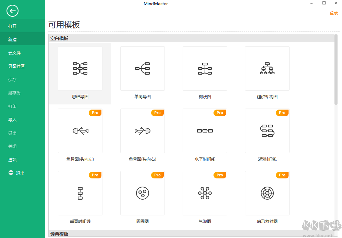The image size is (342, 238).
Task: Open the S型时间线 S-shaped timeline template
Action: point(267,131)
